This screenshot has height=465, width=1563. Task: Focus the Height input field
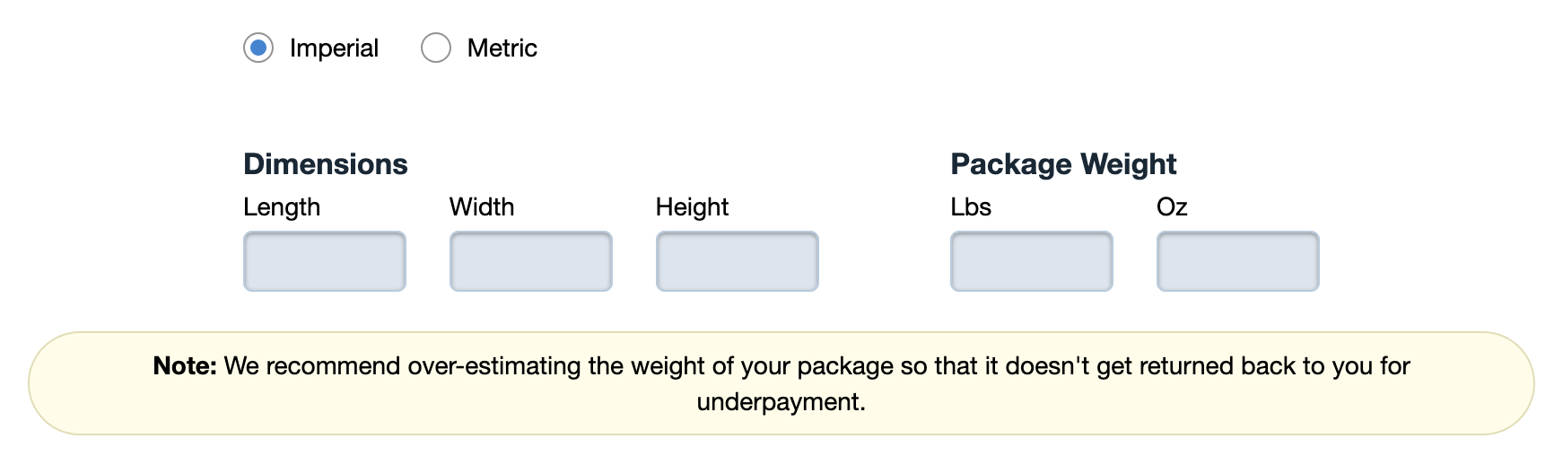point(738,261)
